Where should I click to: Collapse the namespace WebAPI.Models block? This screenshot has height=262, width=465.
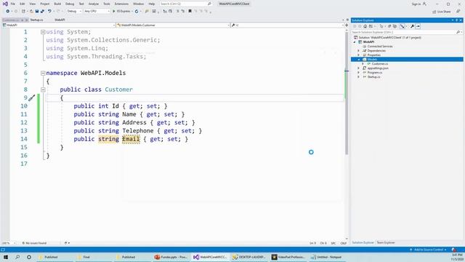click(x=43, y=73)
